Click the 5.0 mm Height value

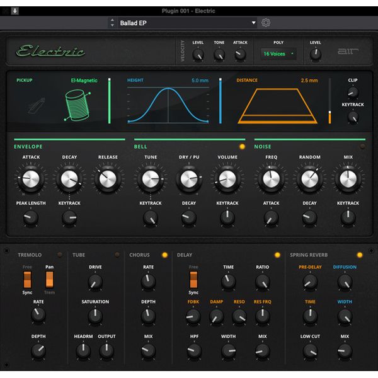coord(200,80)
